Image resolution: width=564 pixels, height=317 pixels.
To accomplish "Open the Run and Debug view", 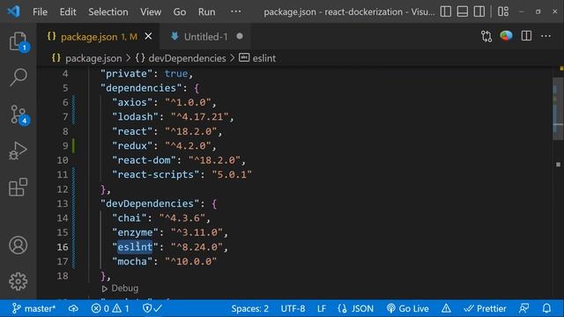I will point(18,151).
